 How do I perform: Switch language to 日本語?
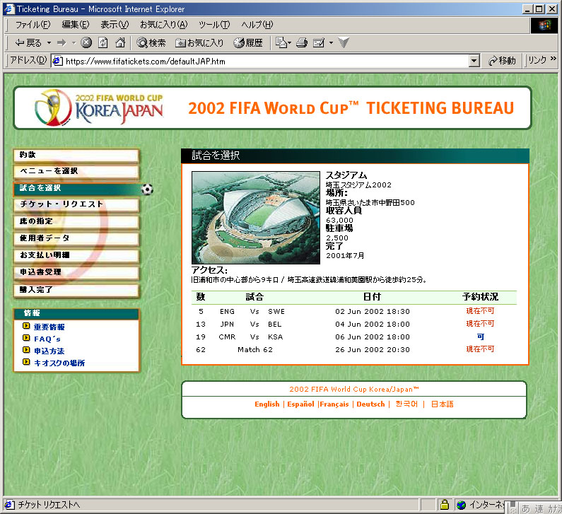[x=443, y=404]
